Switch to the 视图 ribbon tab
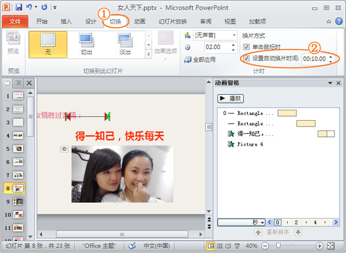Viewport: 346px width, 253px height. tap(230, 21)
